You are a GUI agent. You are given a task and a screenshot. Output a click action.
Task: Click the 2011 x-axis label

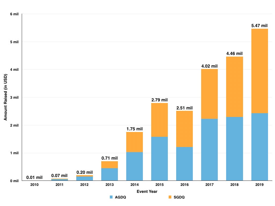click(x=59, y=185)
